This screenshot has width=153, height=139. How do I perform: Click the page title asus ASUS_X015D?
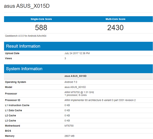[27, 6]
